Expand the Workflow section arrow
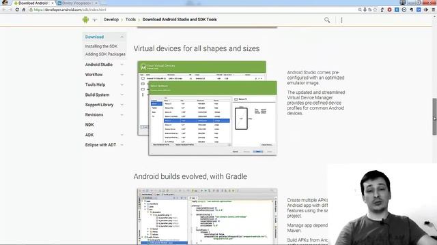Viewport: 437px width, 245px height. pos(122,74)
